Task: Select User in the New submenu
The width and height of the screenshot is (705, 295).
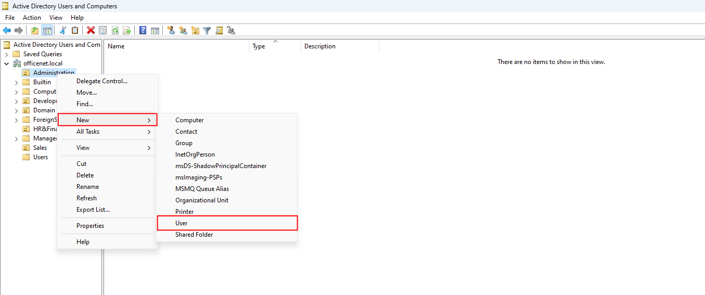Action: click(x=181, y=223)
